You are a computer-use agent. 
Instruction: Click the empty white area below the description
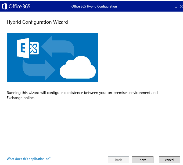pos(91,127)
